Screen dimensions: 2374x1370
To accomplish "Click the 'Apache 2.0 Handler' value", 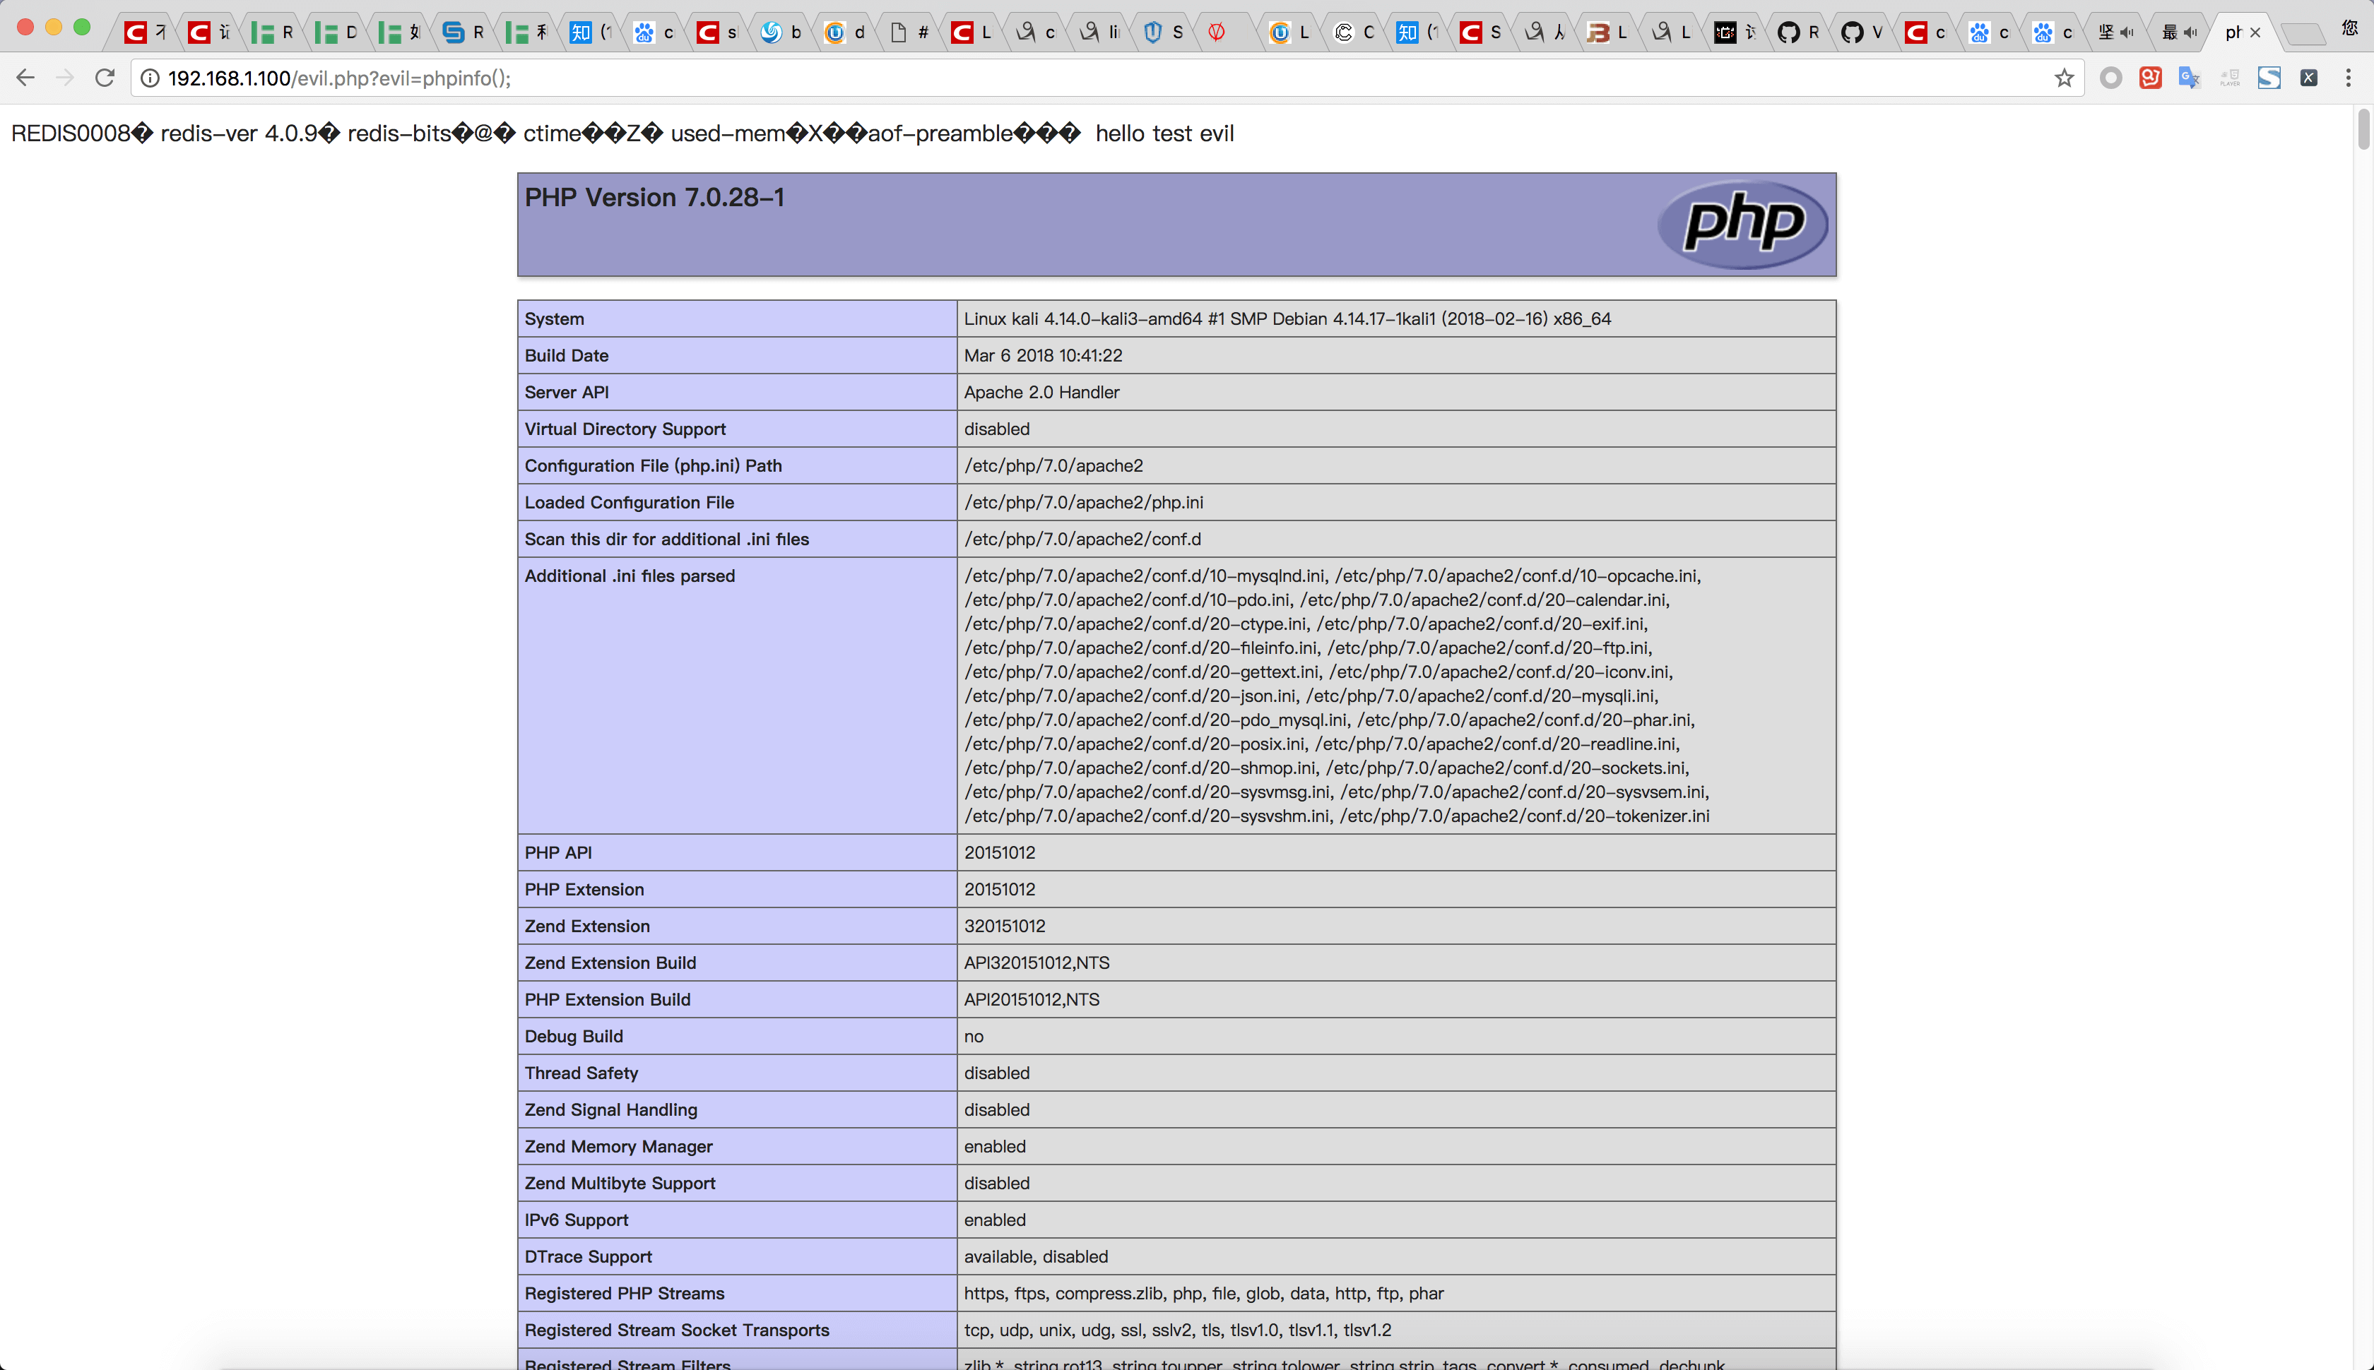I will pos(1041,393).
